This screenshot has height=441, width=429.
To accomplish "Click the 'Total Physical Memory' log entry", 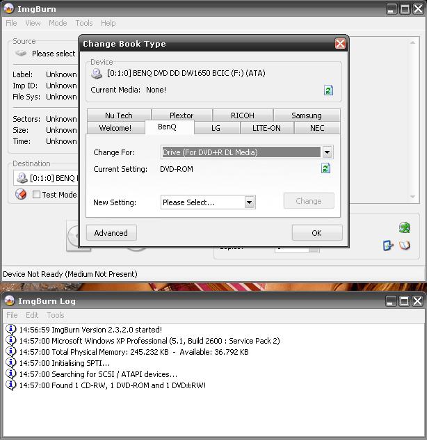I will (x=134, y=353).
